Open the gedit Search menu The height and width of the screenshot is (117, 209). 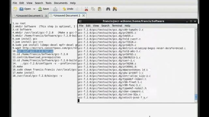click(39, 3)
